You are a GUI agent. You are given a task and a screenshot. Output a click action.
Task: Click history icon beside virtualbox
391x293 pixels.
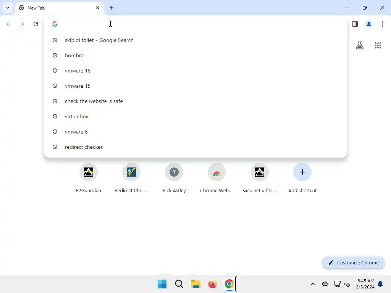click(x=55, y=116)
